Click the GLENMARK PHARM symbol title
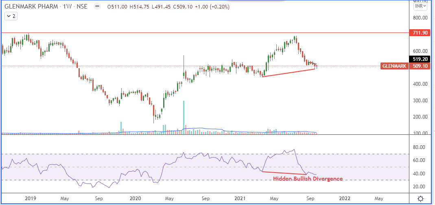435x205 pixels. [x=32, y=7]
